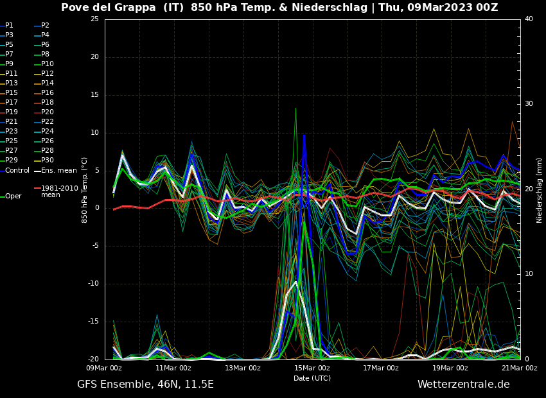Click the P14 legend entry
This screenshot has width=546, height=398.
click(44, 83)
